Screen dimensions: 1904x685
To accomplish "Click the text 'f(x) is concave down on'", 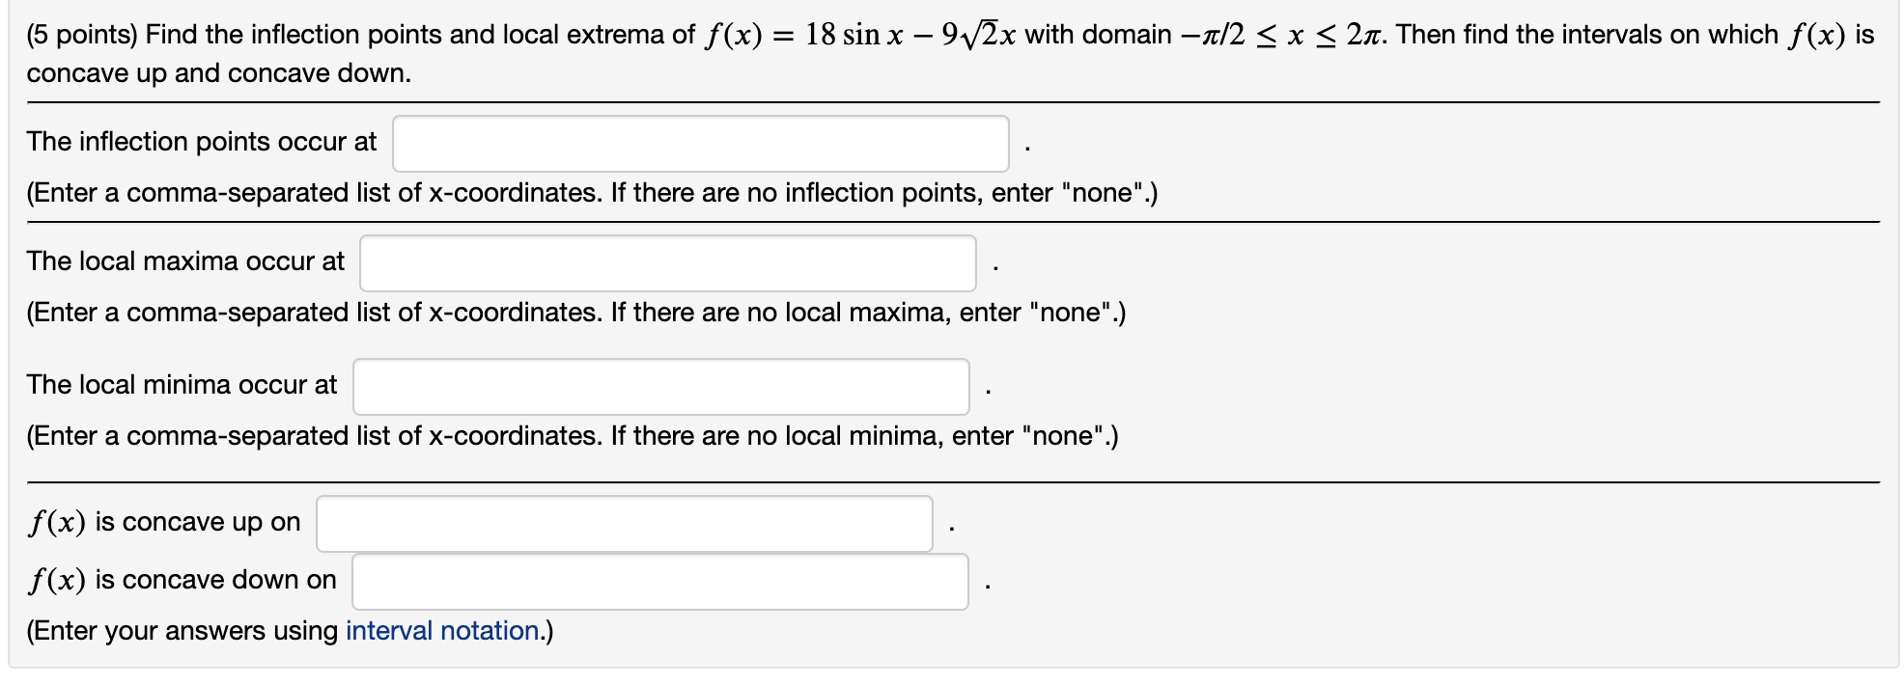I will pos(182,580).
